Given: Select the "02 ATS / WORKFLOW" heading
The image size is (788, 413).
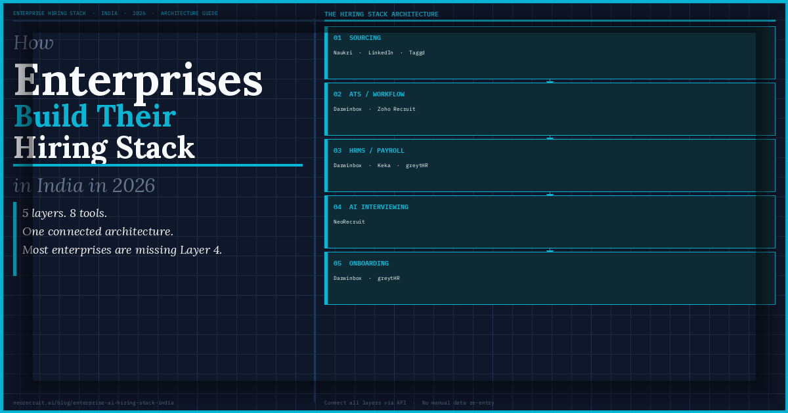Looking at the screenshot, I should coord(369,94).
